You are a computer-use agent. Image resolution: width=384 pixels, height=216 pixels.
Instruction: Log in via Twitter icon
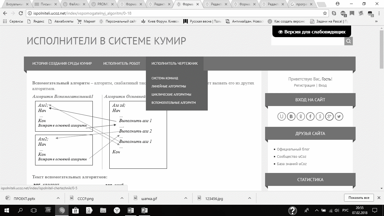click(339, 116)
